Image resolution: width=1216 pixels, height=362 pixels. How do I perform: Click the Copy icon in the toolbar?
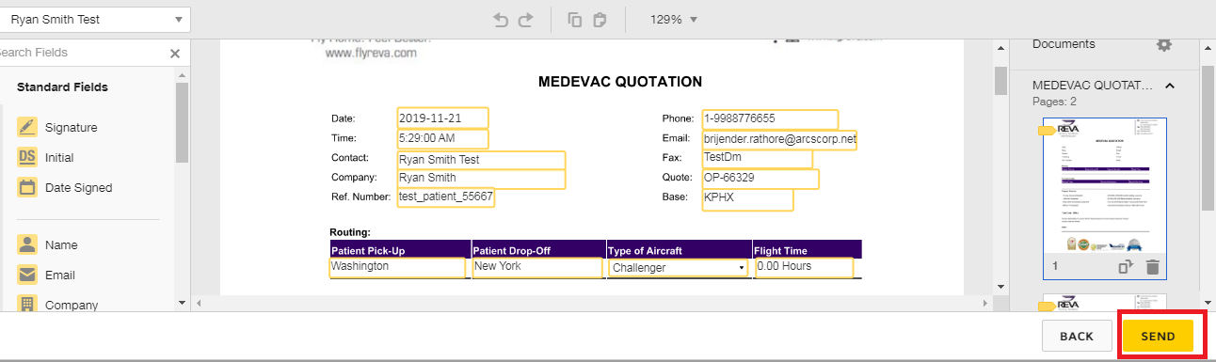(575, 19)
